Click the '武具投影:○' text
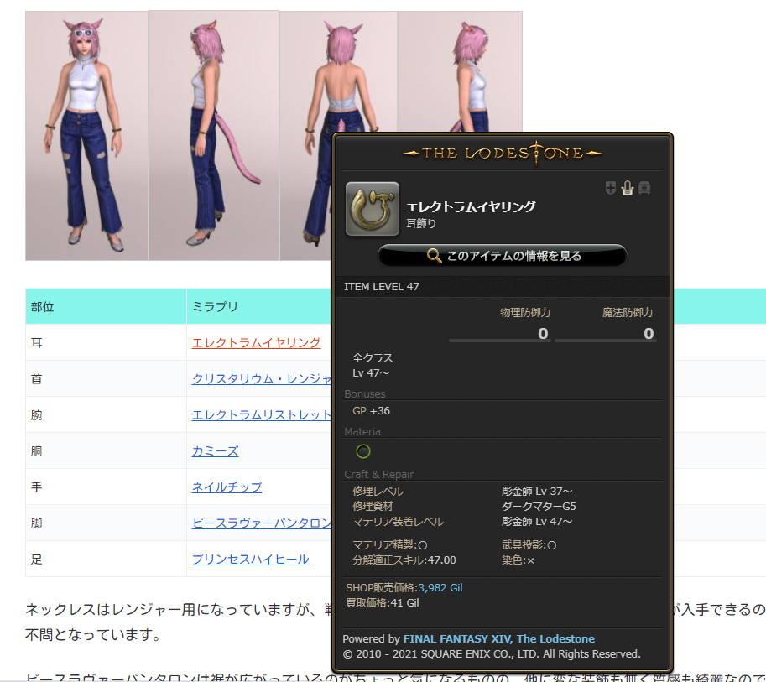Viewport: 766px width, 682px height. pos(529,544)
